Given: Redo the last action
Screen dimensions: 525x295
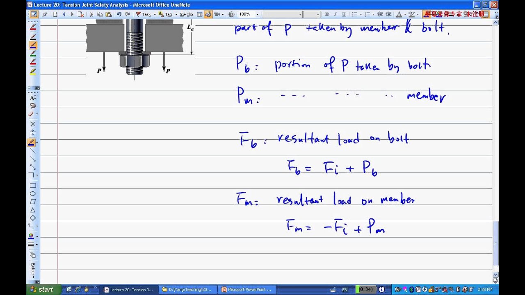Looking at the screenshot, I should [x=128, y=14].
